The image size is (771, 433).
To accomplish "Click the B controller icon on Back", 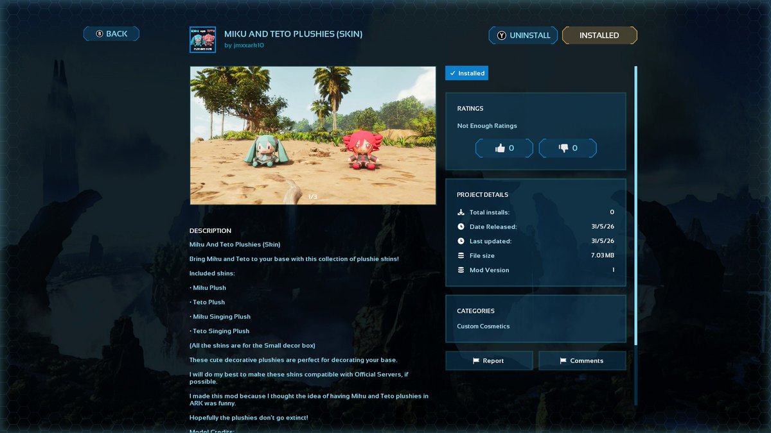I will [100, 34].
